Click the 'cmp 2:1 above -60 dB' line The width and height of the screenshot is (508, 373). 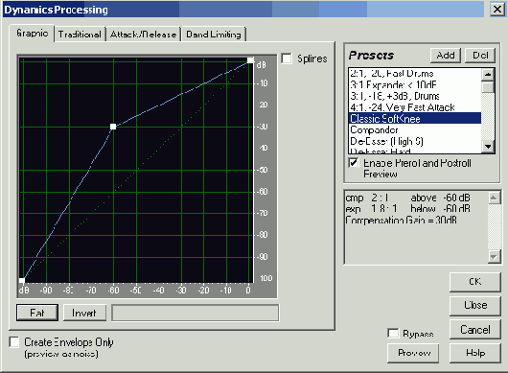(407, 198)
